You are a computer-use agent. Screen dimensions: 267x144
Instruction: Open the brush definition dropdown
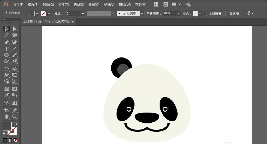[x=142, y=13]
